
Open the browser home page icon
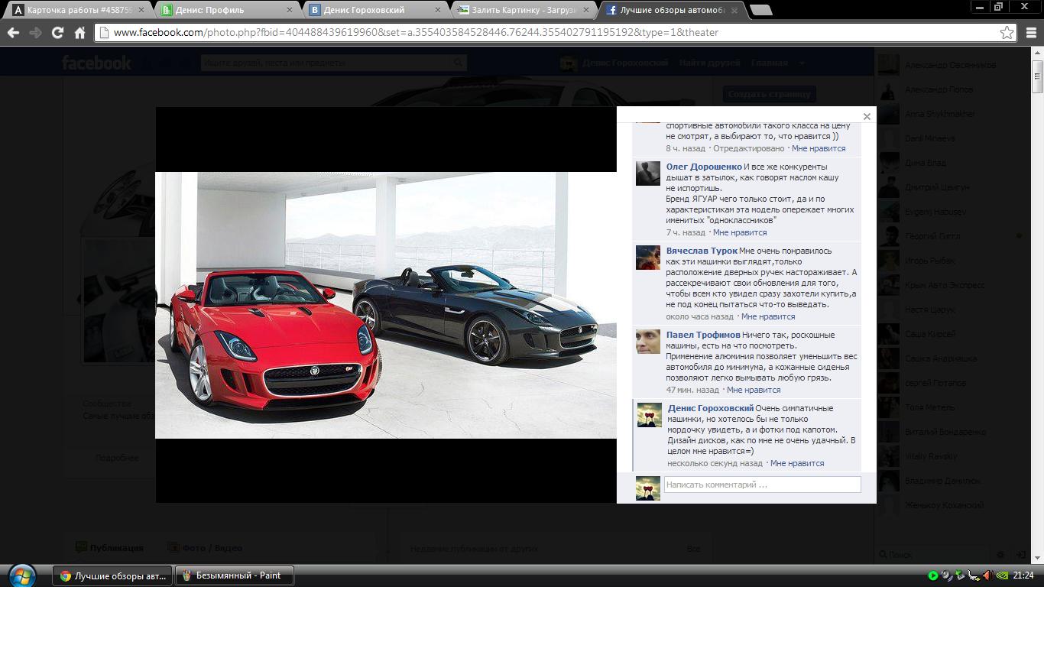(x=79, y=33)
